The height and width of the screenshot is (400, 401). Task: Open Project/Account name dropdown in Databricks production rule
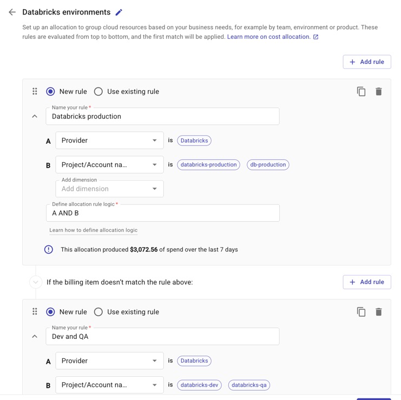[109, 164]
